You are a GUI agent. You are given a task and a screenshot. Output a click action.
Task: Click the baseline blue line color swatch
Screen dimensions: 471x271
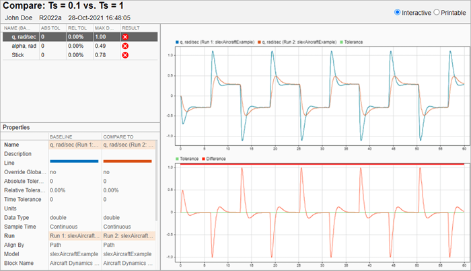coord(74,162)
